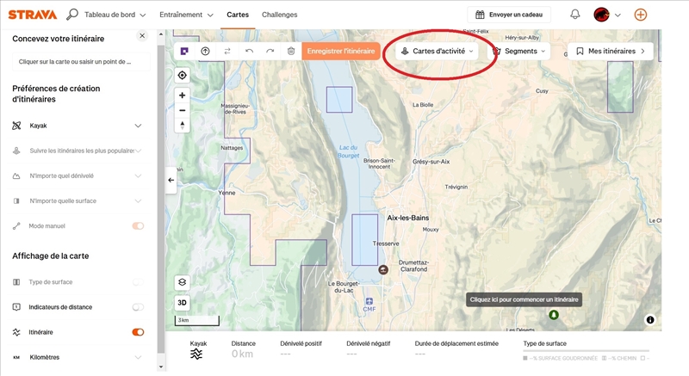
Task: Toggle the Mode manuel switch
Action: click(x=138, y=226)
